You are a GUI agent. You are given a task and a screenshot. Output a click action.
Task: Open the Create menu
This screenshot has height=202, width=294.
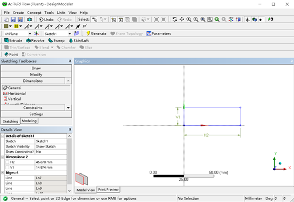(x=18, y=13)
